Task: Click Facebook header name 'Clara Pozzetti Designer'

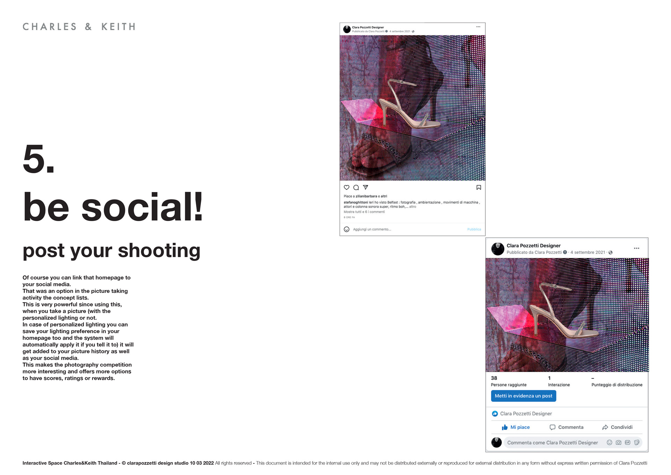Action: [533, 246]
